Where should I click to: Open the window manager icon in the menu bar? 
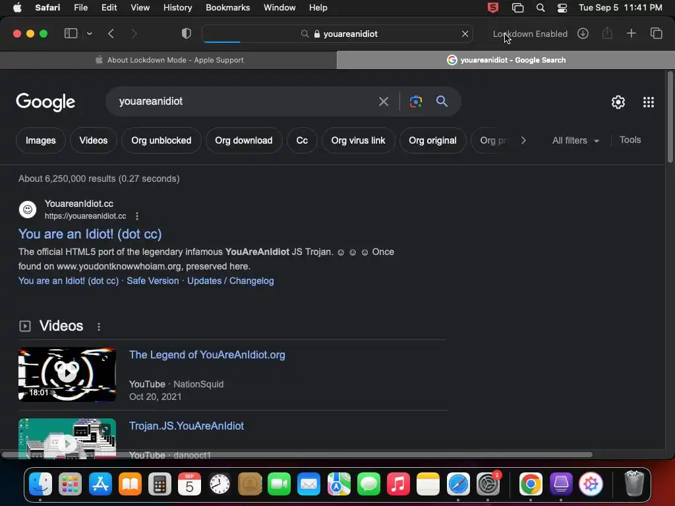click(517, 8)
